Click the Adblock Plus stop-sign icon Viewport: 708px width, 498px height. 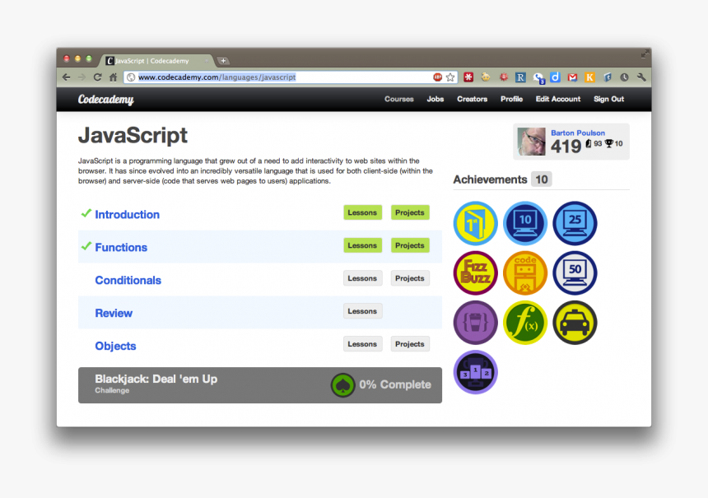tap(437, 77)
